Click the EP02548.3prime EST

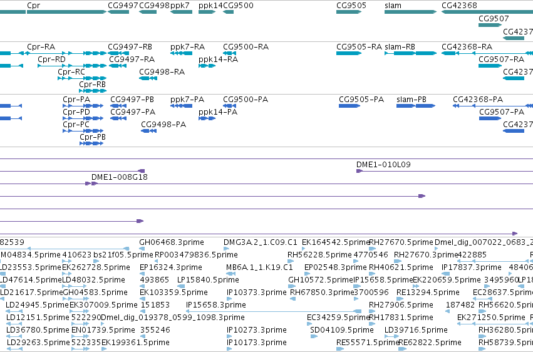307,274
